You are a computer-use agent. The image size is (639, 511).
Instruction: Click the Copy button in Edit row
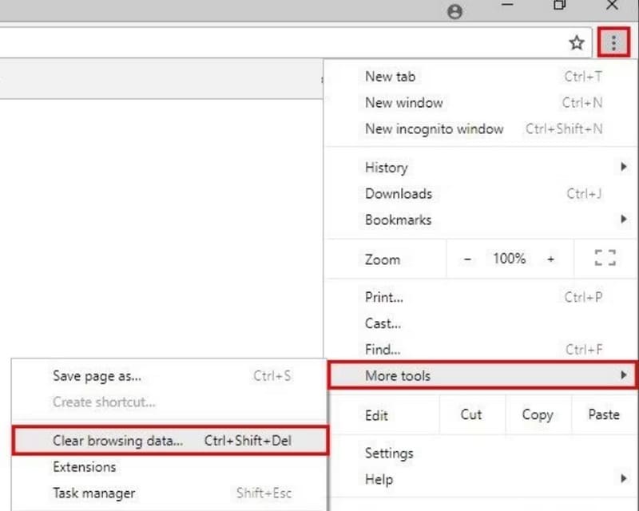(537, 414)
